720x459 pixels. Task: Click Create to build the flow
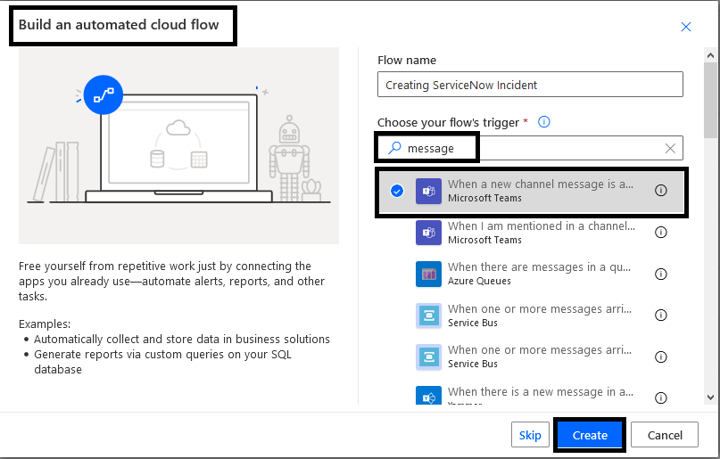pos(590,435)
